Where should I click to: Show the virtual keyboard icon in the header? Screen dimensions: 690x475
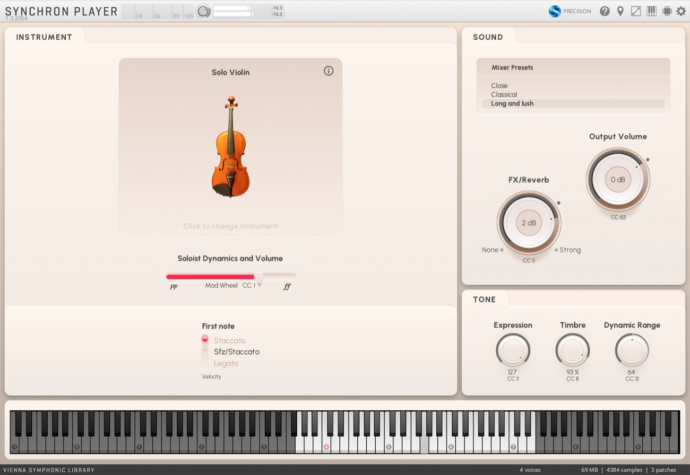click(x=651, y=11)
